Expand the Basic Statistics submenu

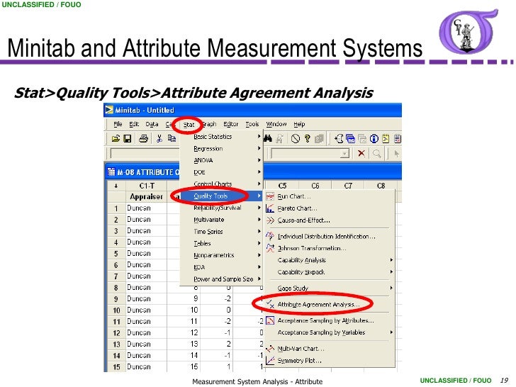[222, 137]
